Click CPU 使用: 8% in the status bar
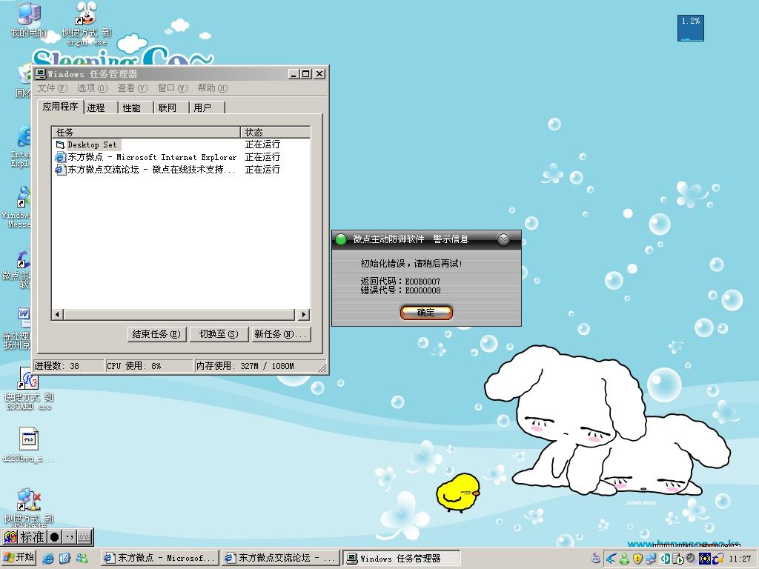 coord(133,366)
